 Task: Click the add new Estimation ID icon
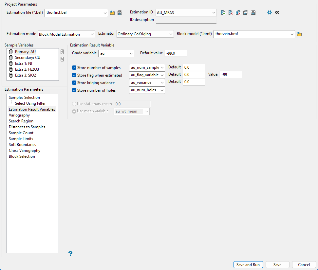pos(223,12)
